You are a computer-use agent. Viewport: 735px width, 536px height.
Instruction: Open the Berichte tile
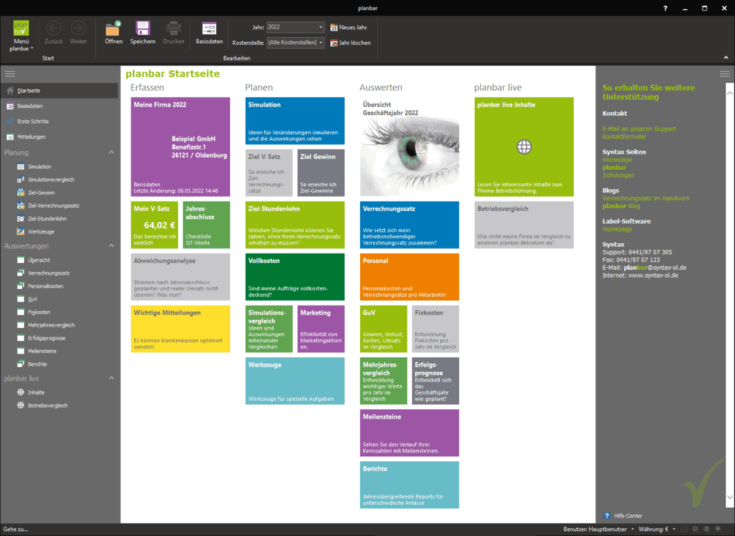click(x=410, y=485)
